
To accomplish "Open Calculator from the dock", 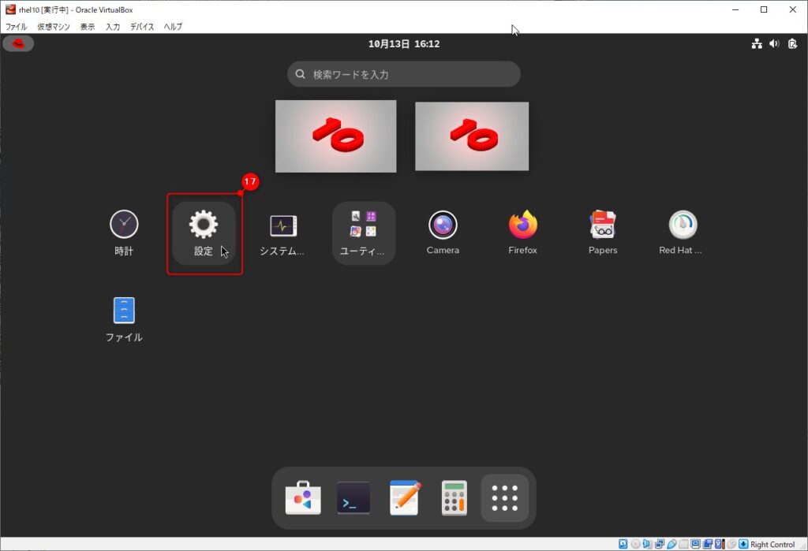I will [454, 497].
